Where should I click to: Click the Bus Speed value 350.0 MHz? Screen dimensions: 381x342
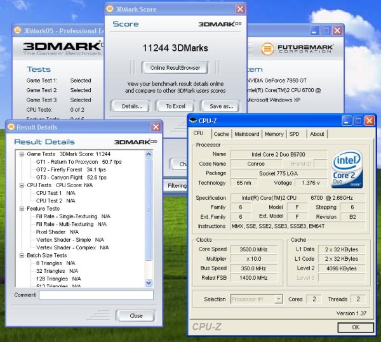253,268
